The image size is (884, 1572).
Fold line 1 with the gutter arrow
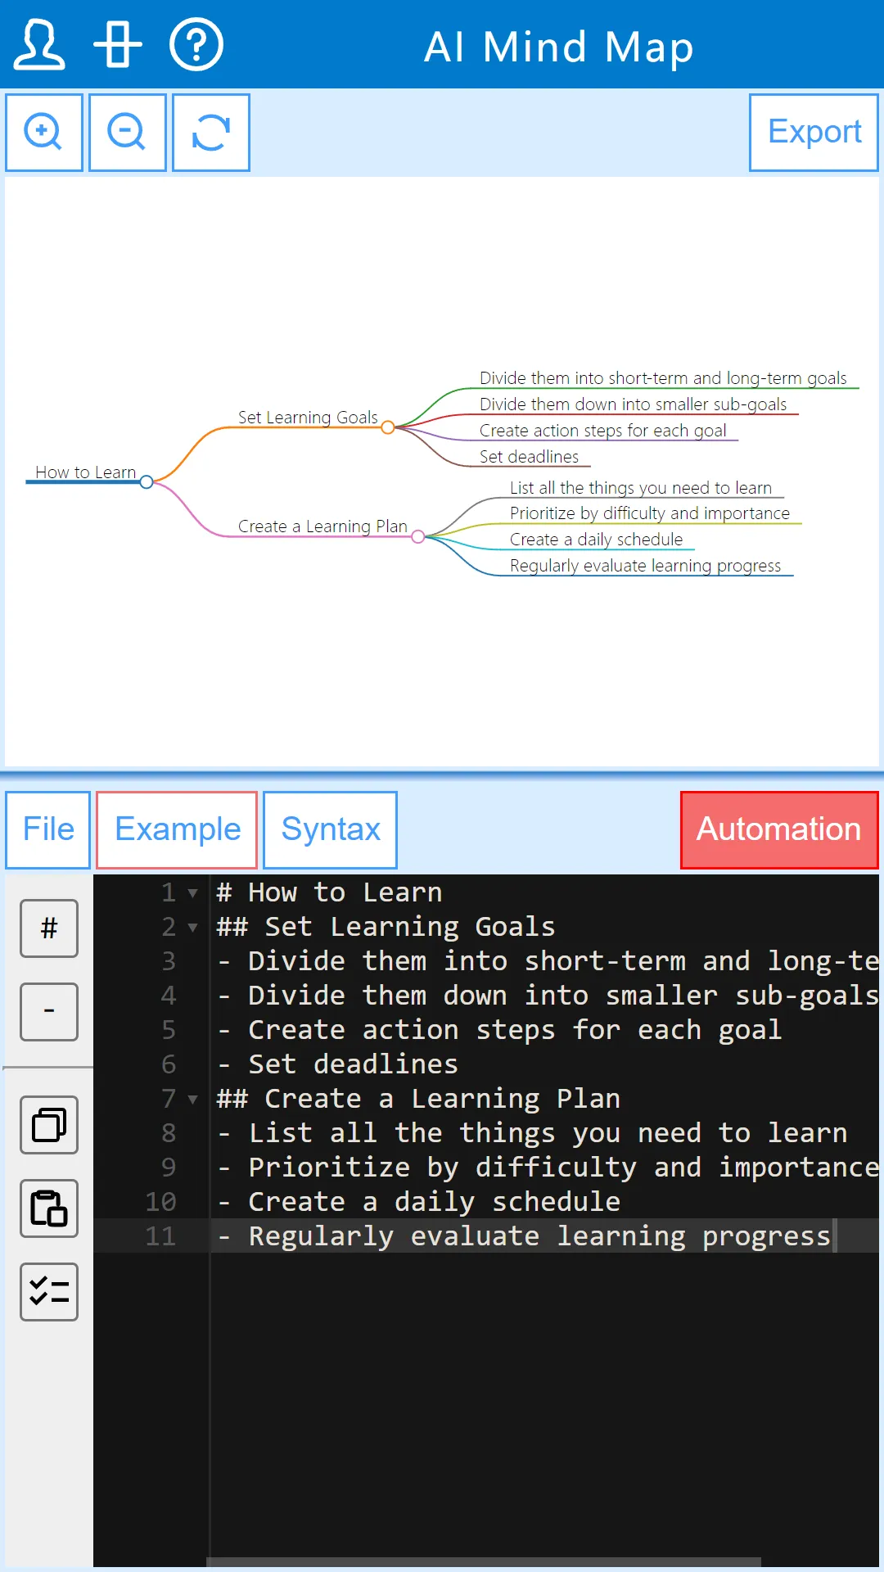[x=192, y=893]
